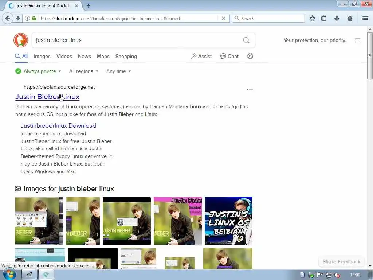
Task: Expand the Always private dropdown
Action: point(38,71)
